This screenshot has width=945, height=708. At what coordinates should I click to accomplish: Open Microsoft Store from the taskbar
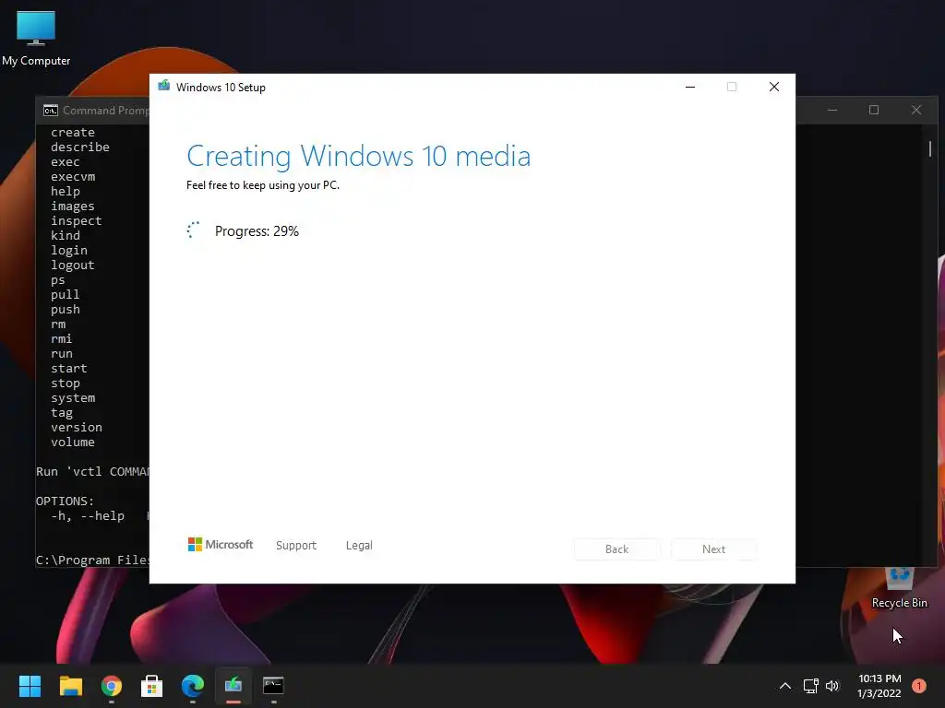152,686
